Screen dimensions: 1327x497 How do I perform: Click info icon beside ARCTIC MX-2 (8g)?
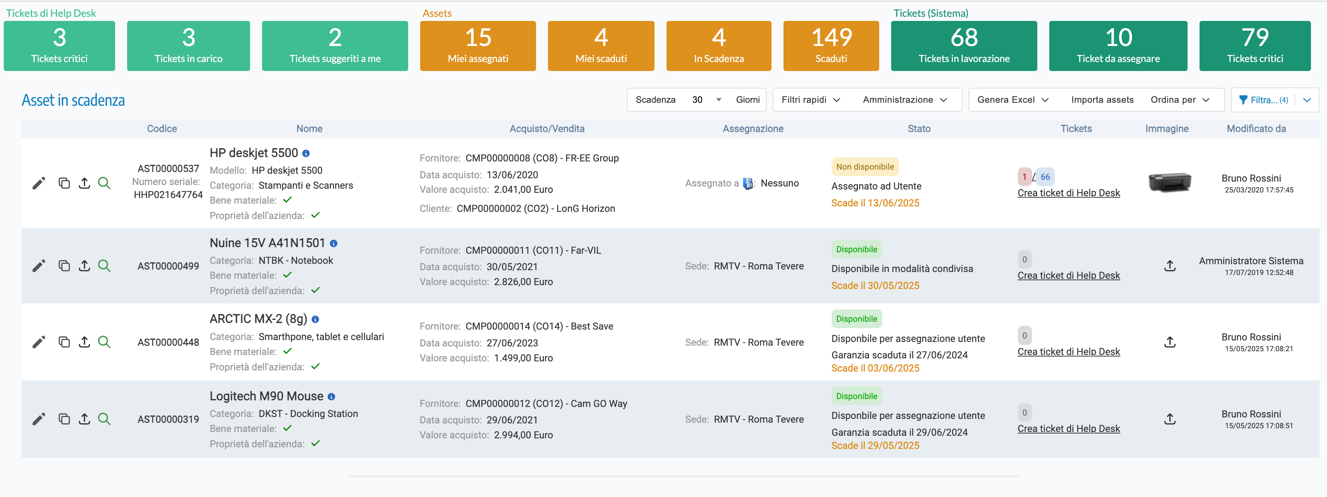315,319
